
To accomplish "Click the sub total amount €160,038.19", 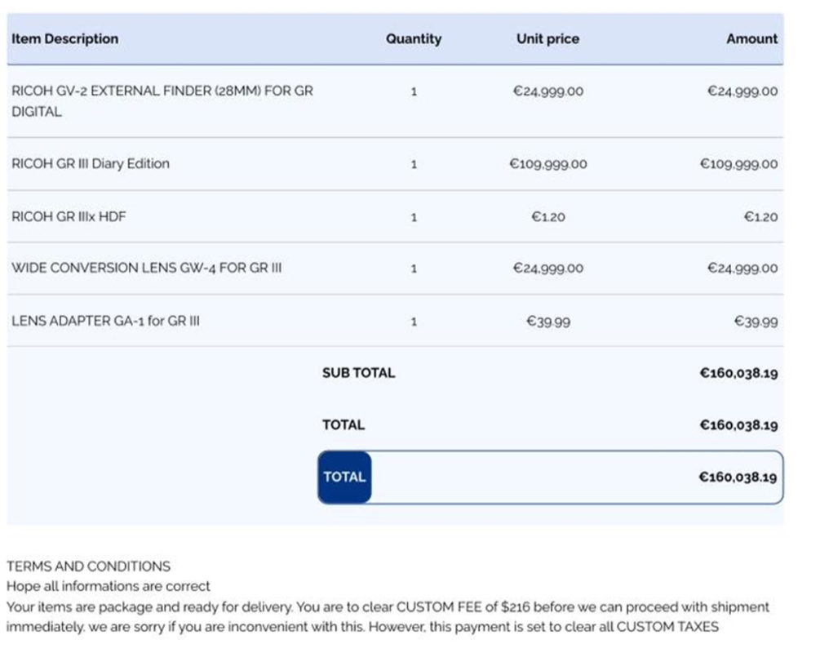I will tap(738, 373).
